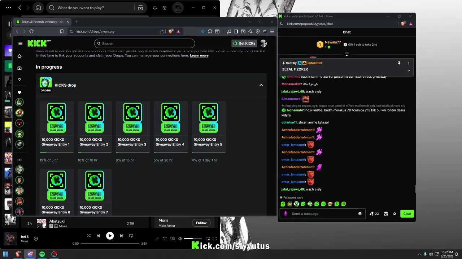Viewport: 462px width, 259px height.
Task: Click the Send a message chat field
Action: pos(323,214)
